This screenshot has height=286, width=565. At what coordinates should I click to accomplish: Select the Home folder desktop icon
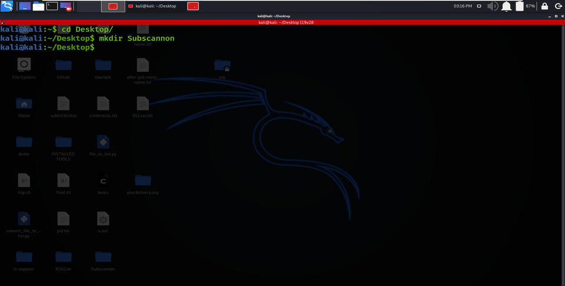(x=24, y=107)
